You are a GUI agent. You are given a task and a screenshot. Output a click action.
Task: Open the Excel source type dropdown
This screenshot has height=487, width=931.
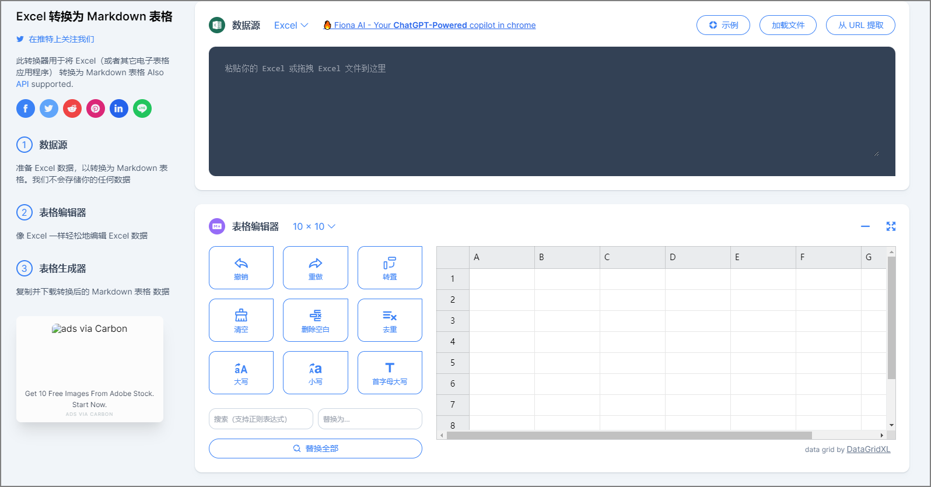(291, 25)
